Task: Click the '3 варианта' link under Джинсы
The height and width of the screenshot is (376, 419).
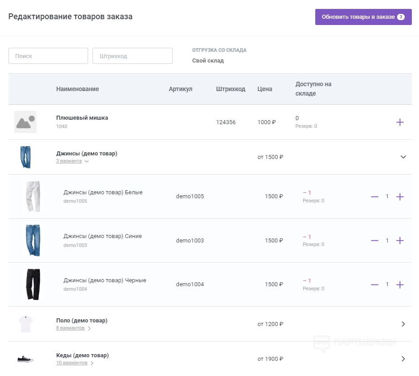Action: coord(69,161)
